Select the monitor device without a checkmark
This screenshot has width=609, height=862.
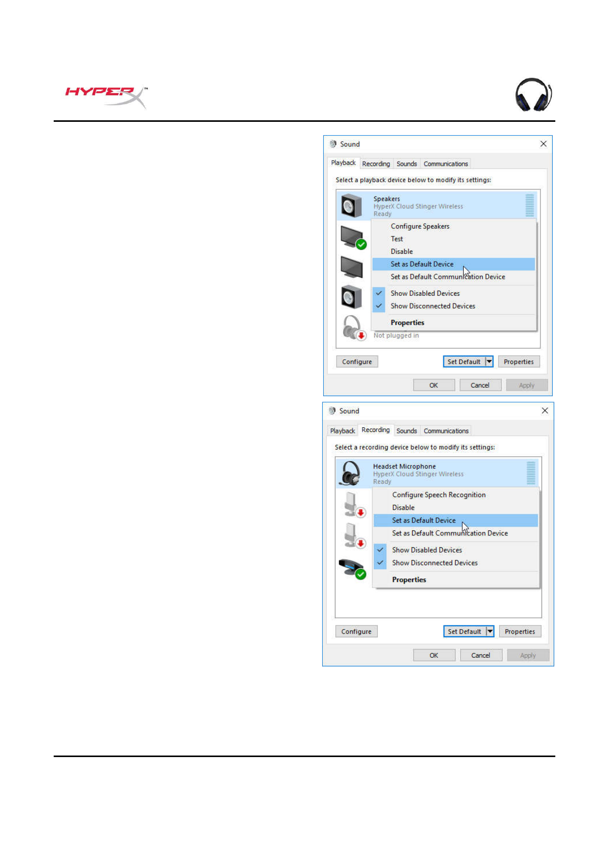(352, 267)
